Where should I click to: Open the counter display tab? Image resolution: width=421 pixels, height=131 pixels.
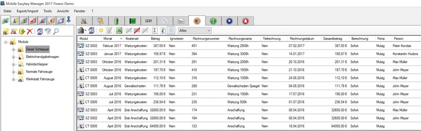(149, 21)
